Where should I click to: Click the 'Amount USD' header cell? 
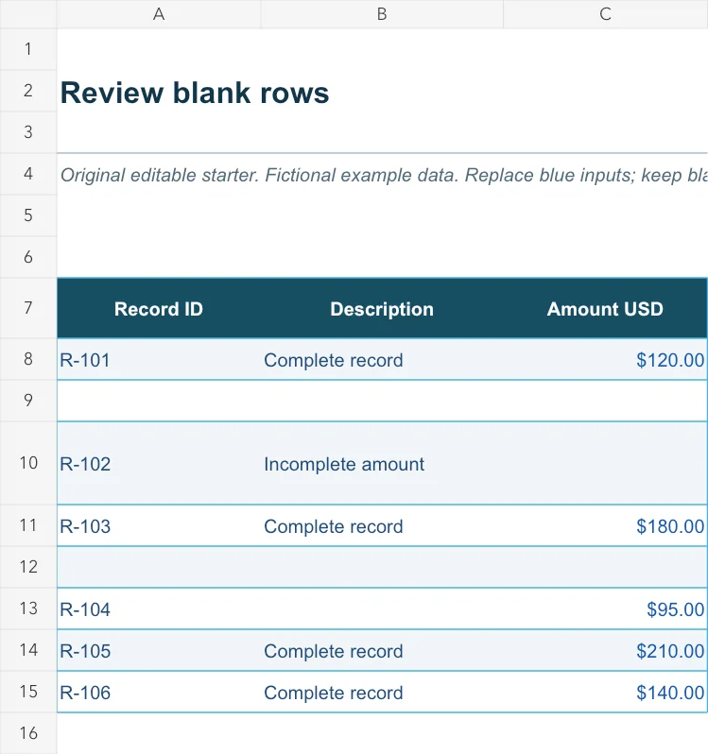[606, 308]
